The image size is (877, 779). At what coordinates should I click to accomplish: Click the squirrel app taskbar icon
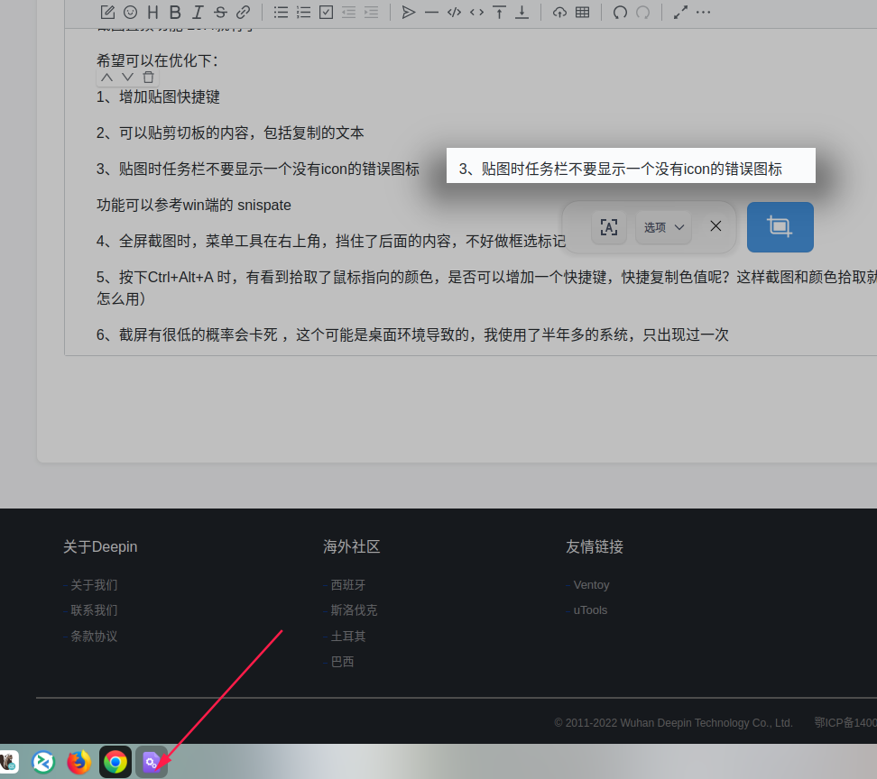[x=8, y=762]
